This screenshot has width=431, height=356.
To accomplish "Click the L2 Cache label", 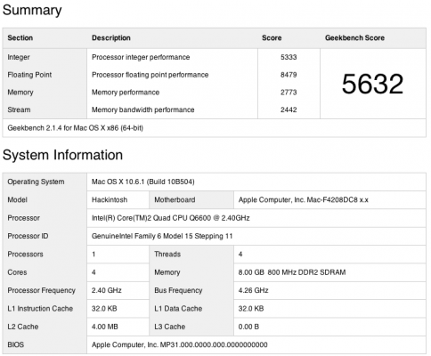I will click(23, 327).
